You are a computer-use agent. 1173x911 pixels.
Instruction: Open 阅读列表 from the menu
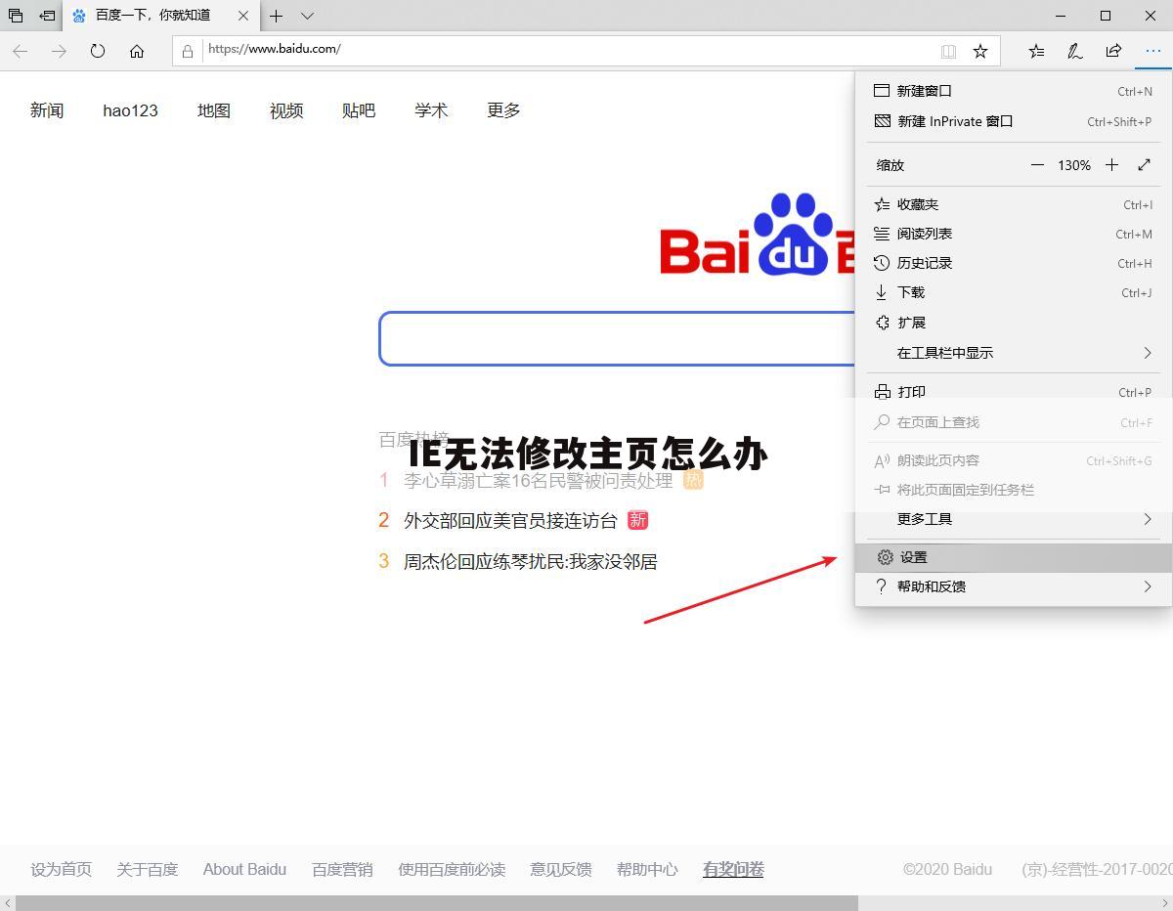(x=1014, y=234)
